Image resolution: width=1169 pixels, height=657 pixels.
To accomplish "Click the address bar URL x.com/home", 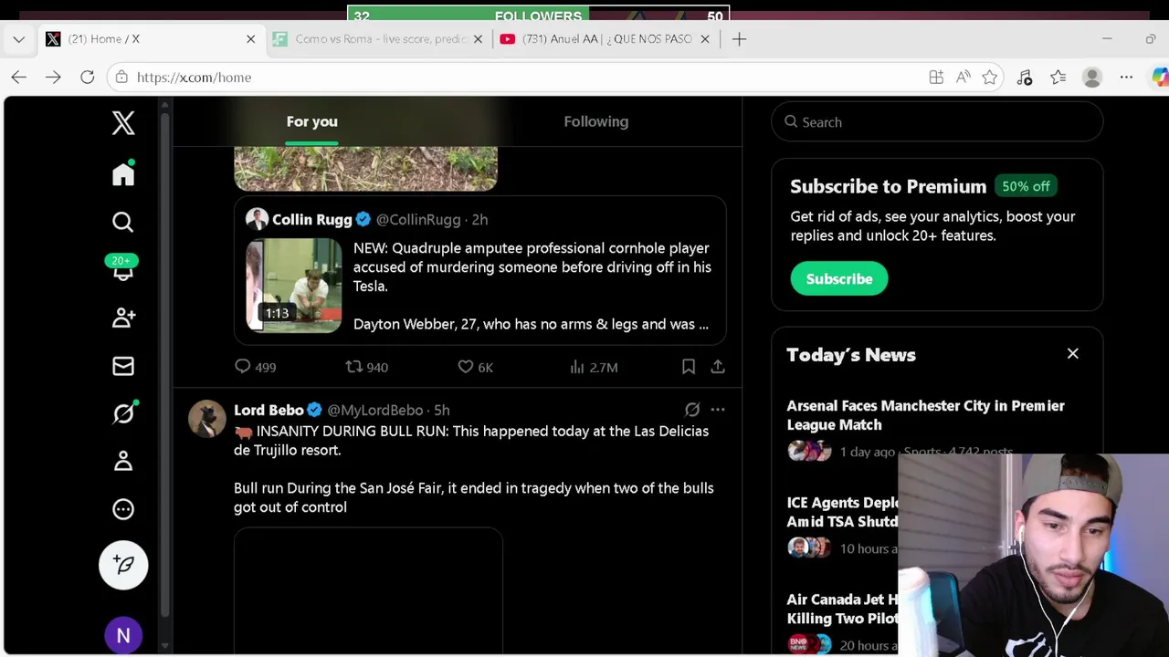I will 194,78.
